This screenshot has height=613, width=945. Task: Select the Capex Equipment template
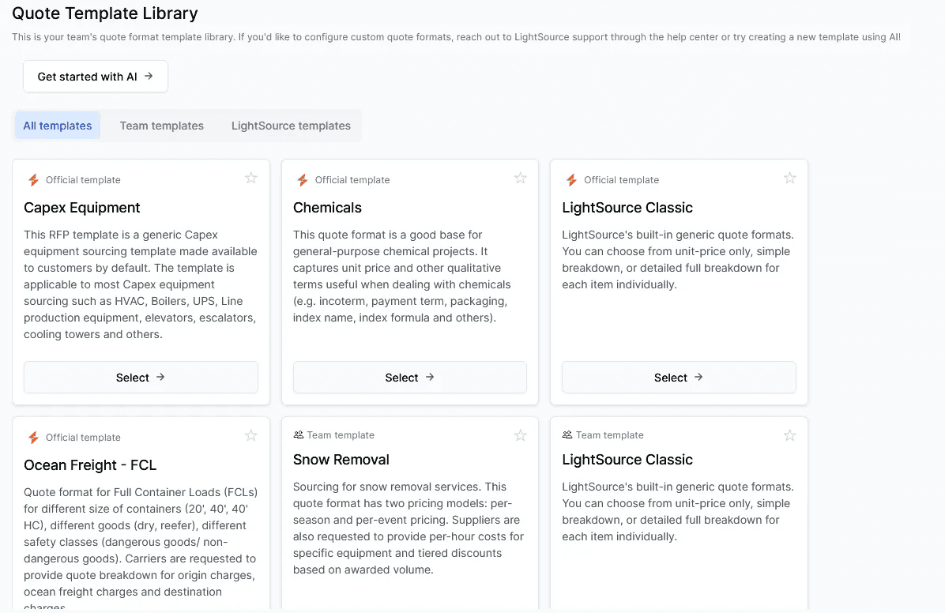point(141,378)
